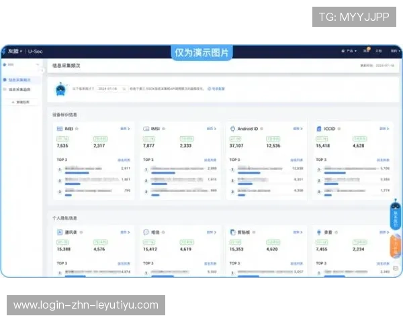Open the app selector dropdown in sidebar

point(21,64)
